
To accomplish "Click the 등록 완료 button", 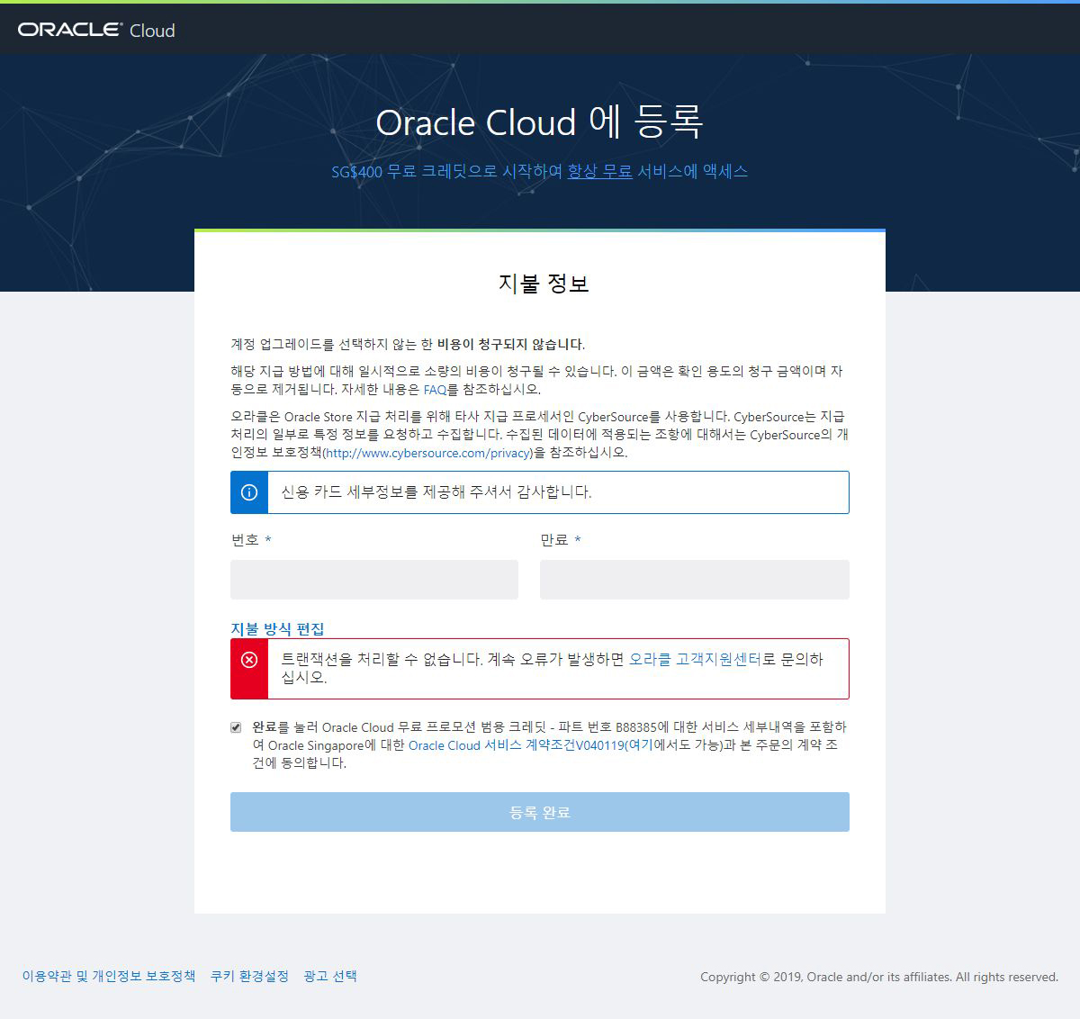I will tap(540, 812).
